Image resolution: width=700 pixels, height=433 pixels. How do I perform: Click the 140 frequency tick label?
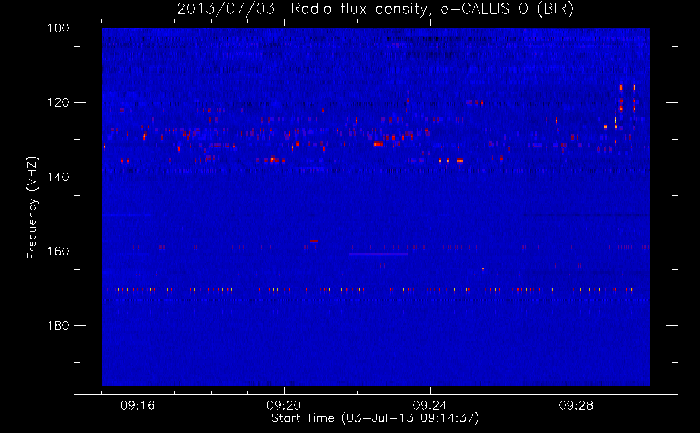[58, 177]
